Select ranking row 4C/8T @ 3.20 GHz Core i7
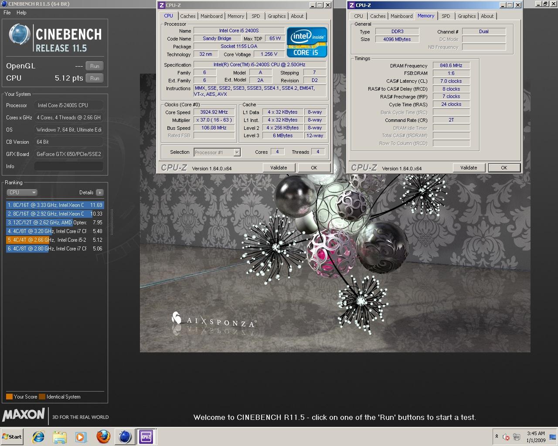 coord(55,231)
